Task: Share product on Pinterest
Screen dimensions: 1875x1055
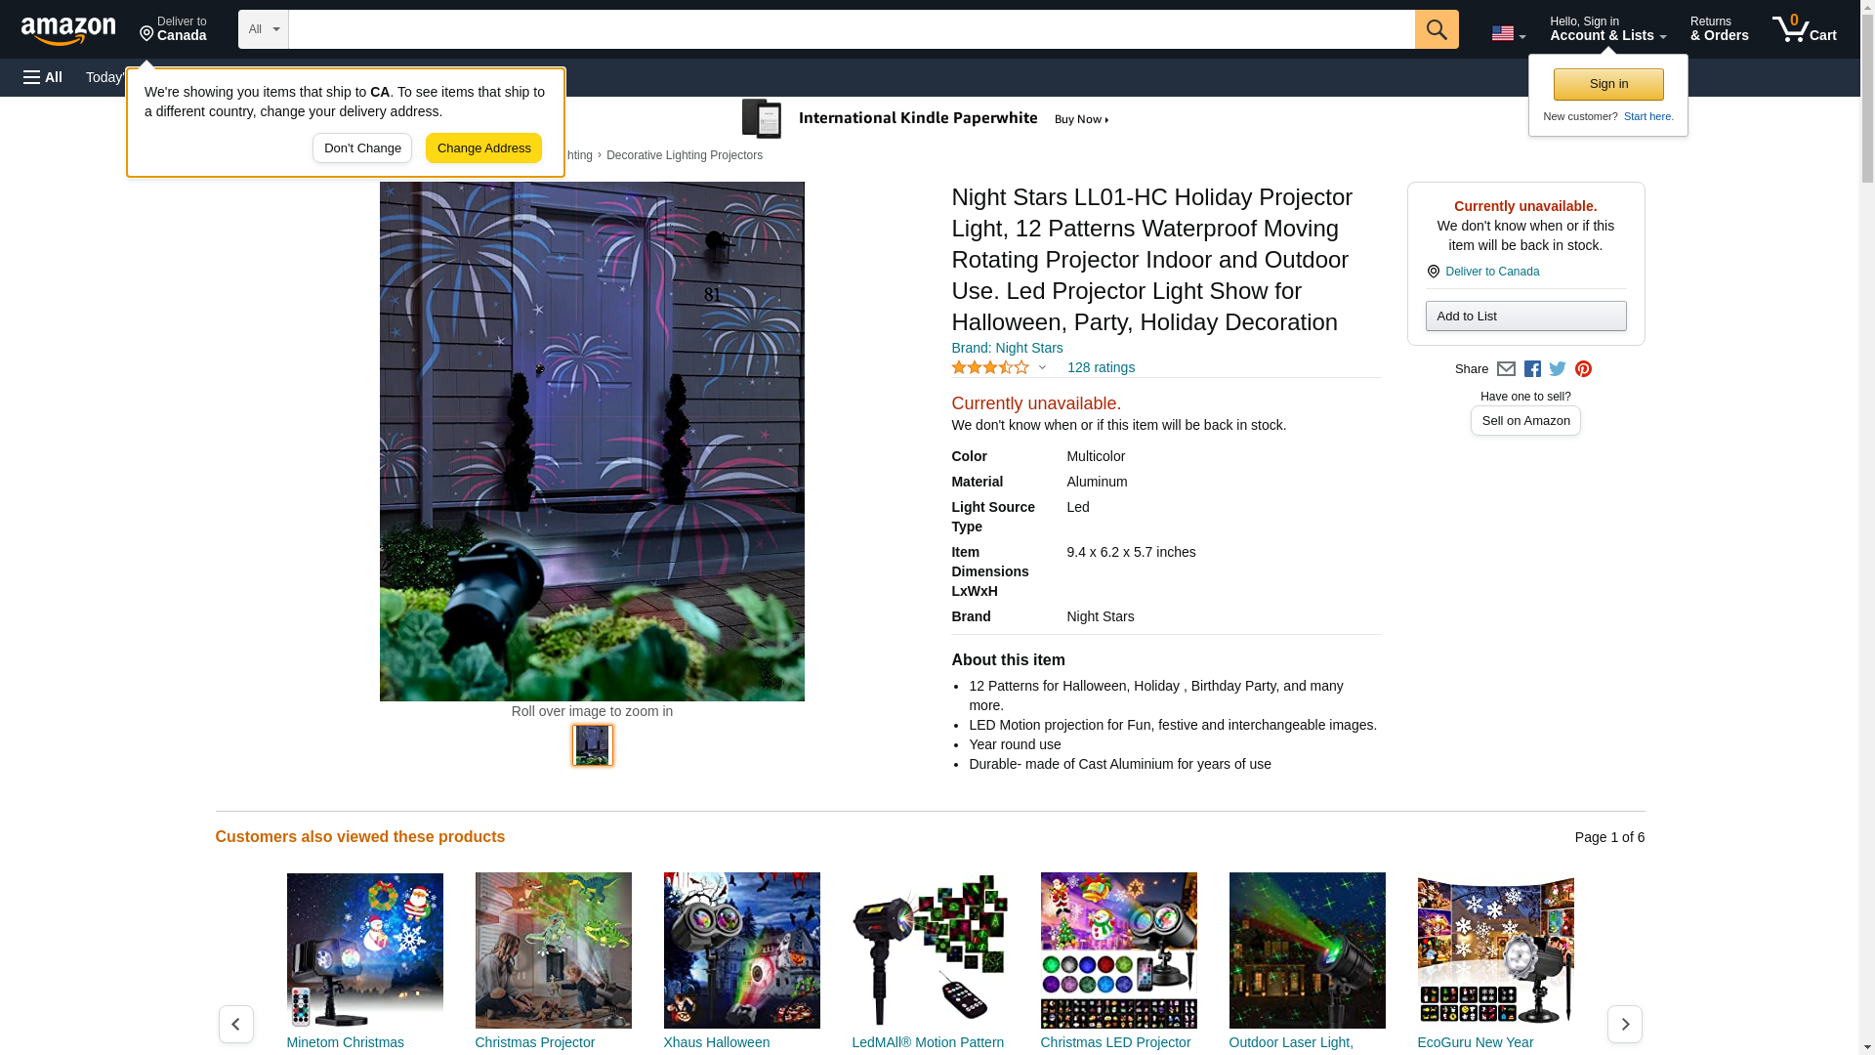Action: point(1583,369)
